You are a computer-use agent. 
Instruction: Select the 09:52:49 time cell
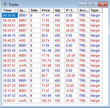point(10,50)
